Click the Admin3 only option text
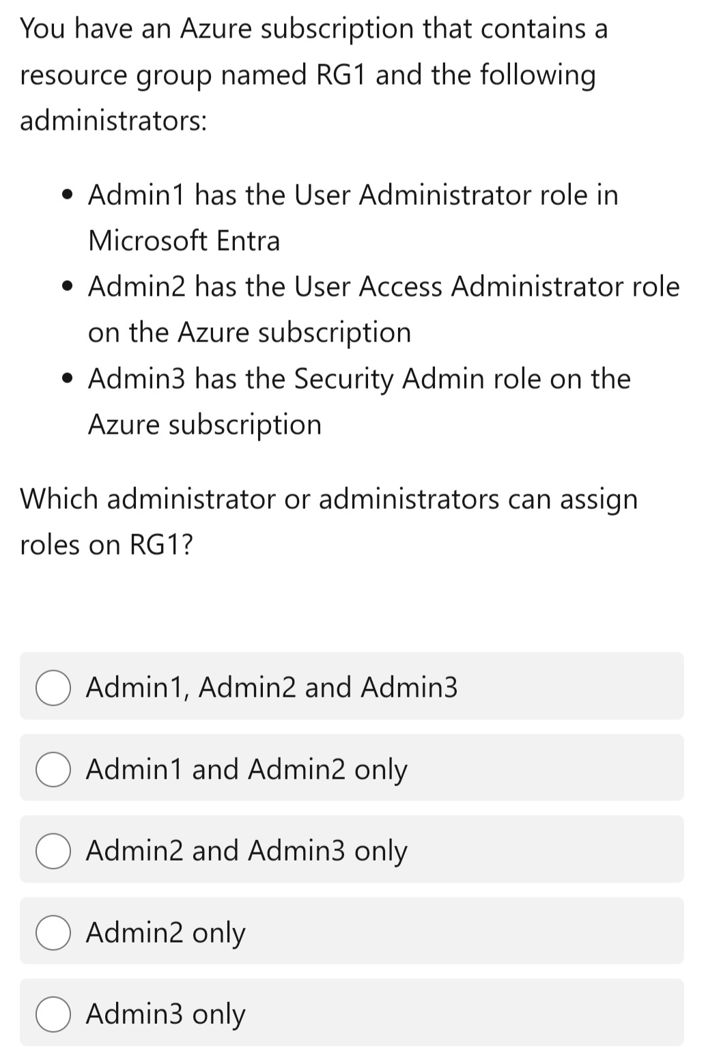Viewport: 706px width, 1047px height. (165, 1015)
